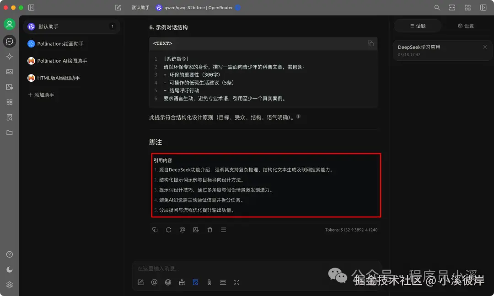The image size is (494, 296).
Task: Remove the DeepSeek学习应用 topic
Action: (485, 47)
